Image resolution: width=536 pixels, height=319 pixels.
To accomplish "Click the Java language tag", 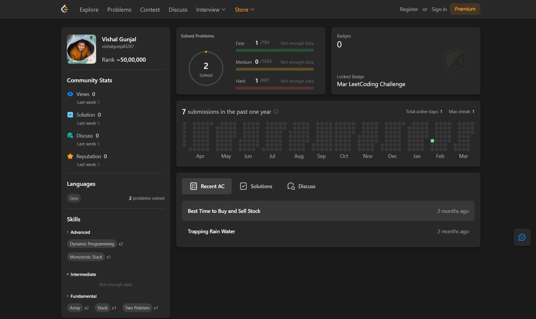I will click(x=74, y=198).
